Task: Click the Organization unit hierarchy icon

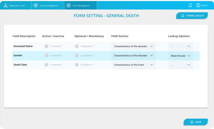Action: click(6, 6)
